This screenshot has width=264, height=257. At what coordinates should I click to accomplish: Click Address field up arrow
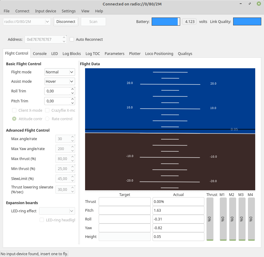64,37
